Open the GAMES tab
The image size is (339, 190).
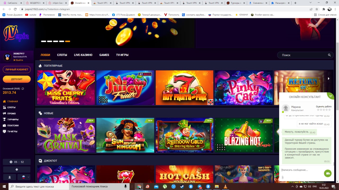tap(104, 55)
